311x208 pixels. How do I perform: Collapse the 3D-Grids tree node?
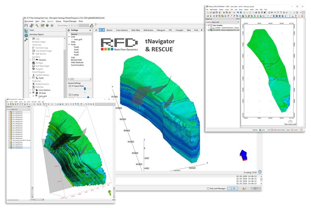pyautogui.click(x=30, y=93)
